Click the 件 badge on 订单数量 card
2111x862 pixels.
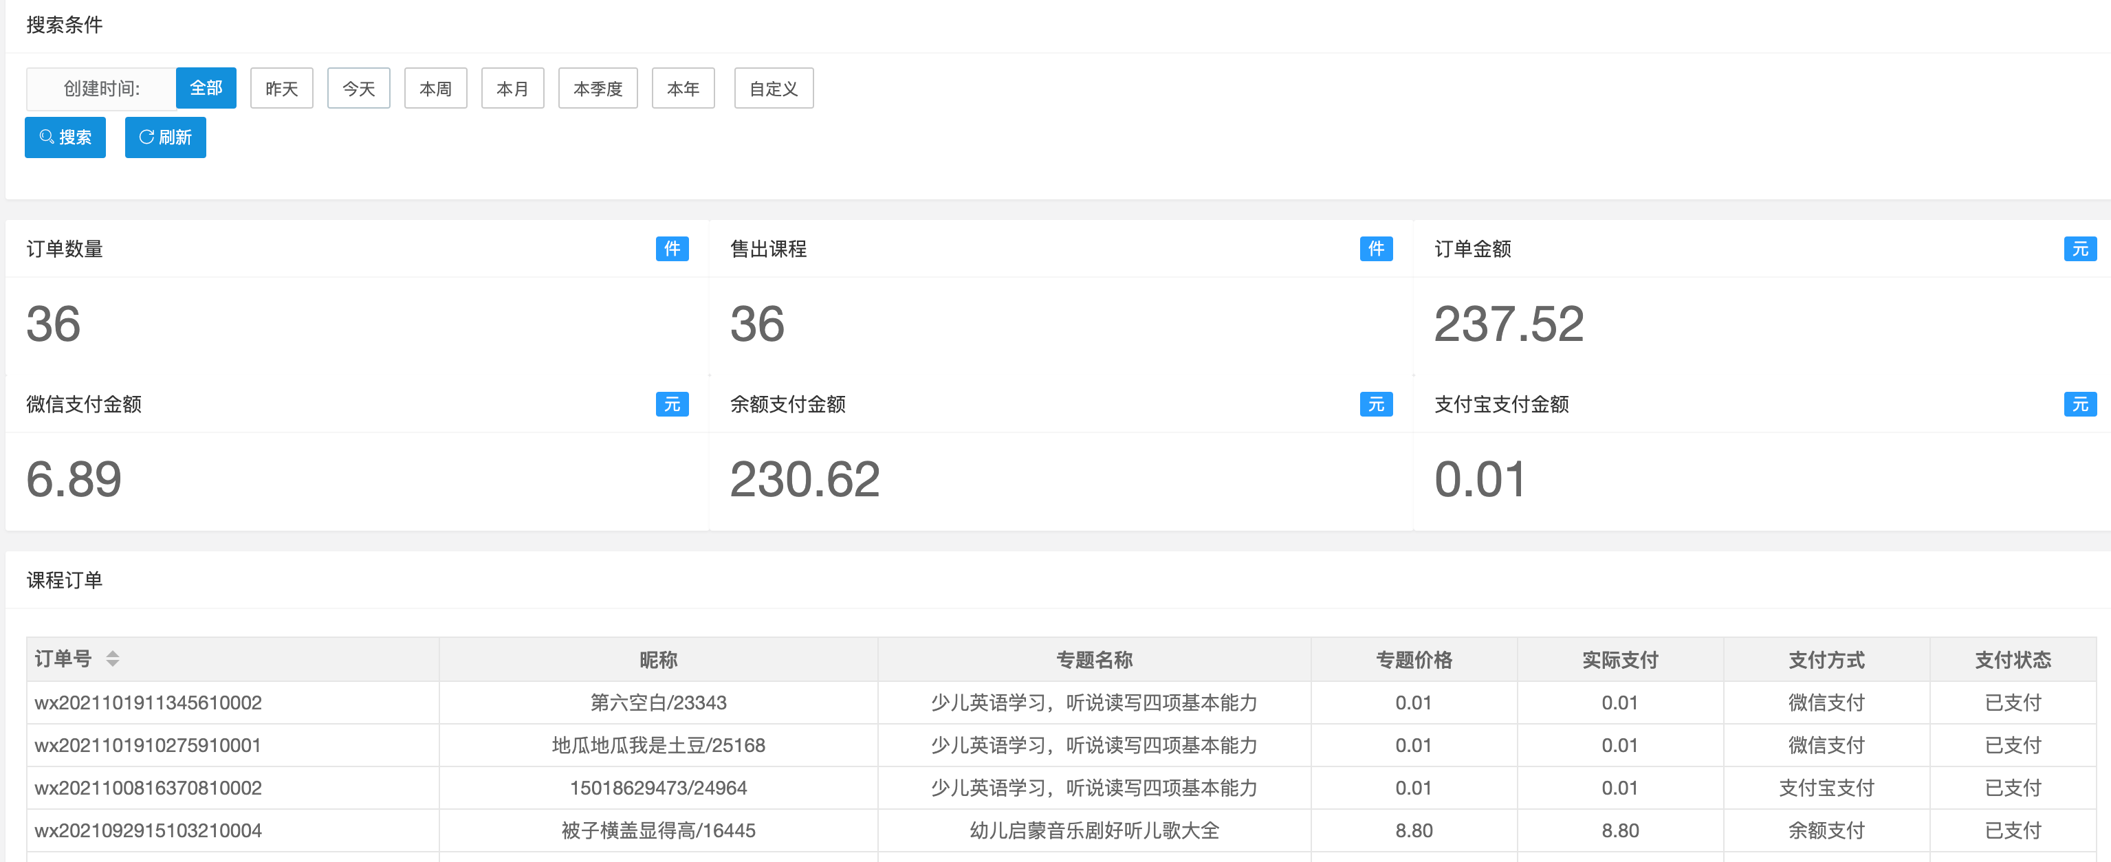[672, 249]
